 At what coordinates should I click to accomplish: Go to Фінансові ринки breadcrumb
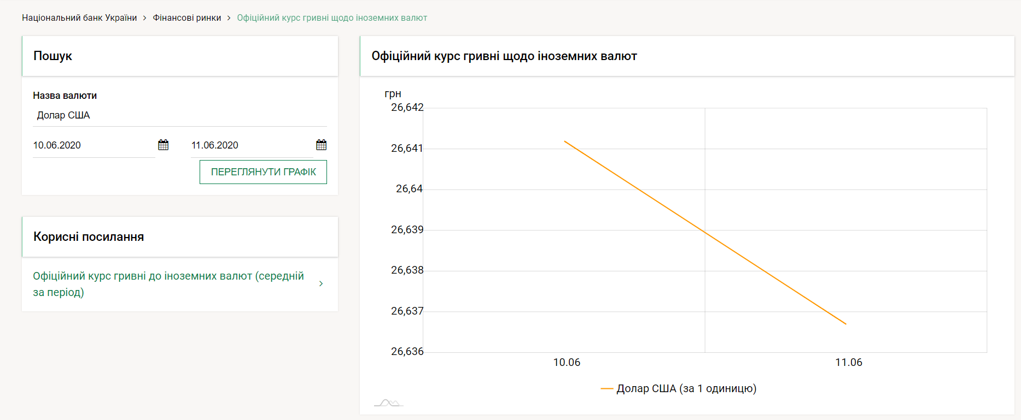pyautogui.click(x=186, y=18)
